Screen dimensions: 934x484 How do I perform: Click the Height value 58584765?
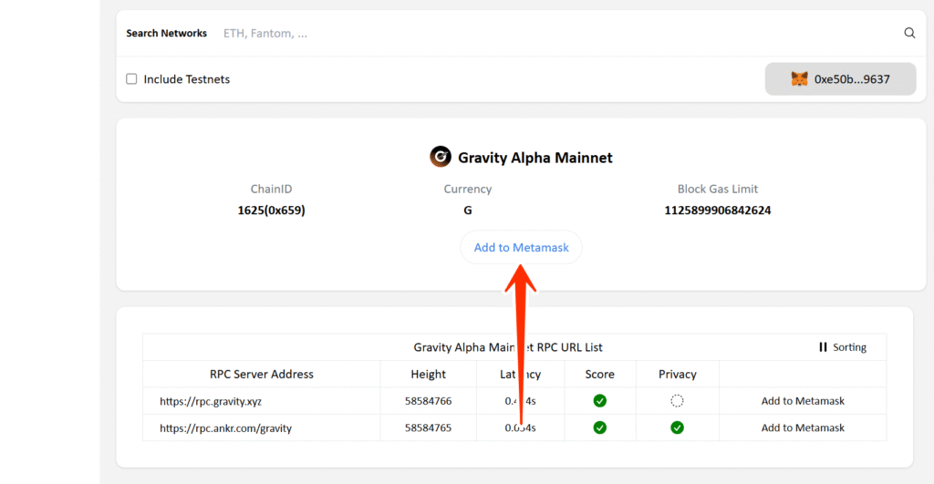tap(429, 427)
